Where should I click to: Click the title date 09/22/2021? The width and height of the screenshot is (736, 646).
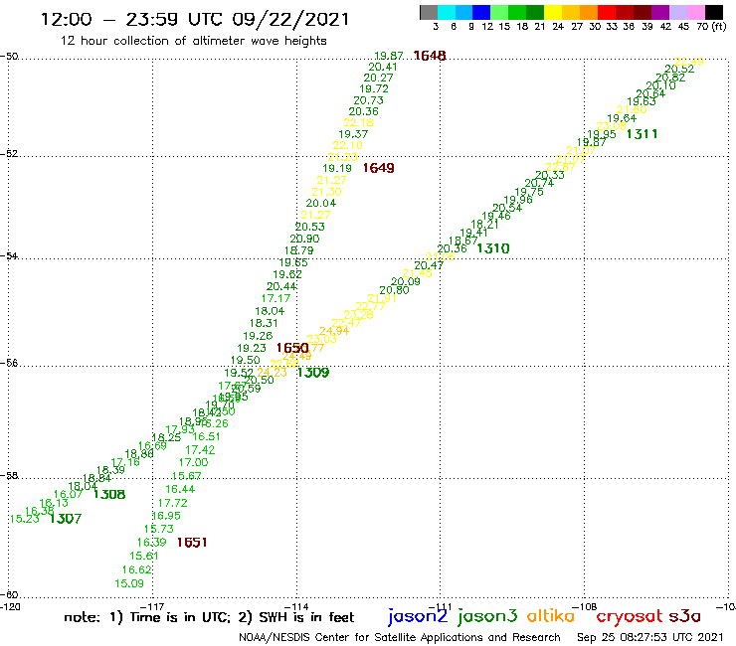[x=291, y=19]
